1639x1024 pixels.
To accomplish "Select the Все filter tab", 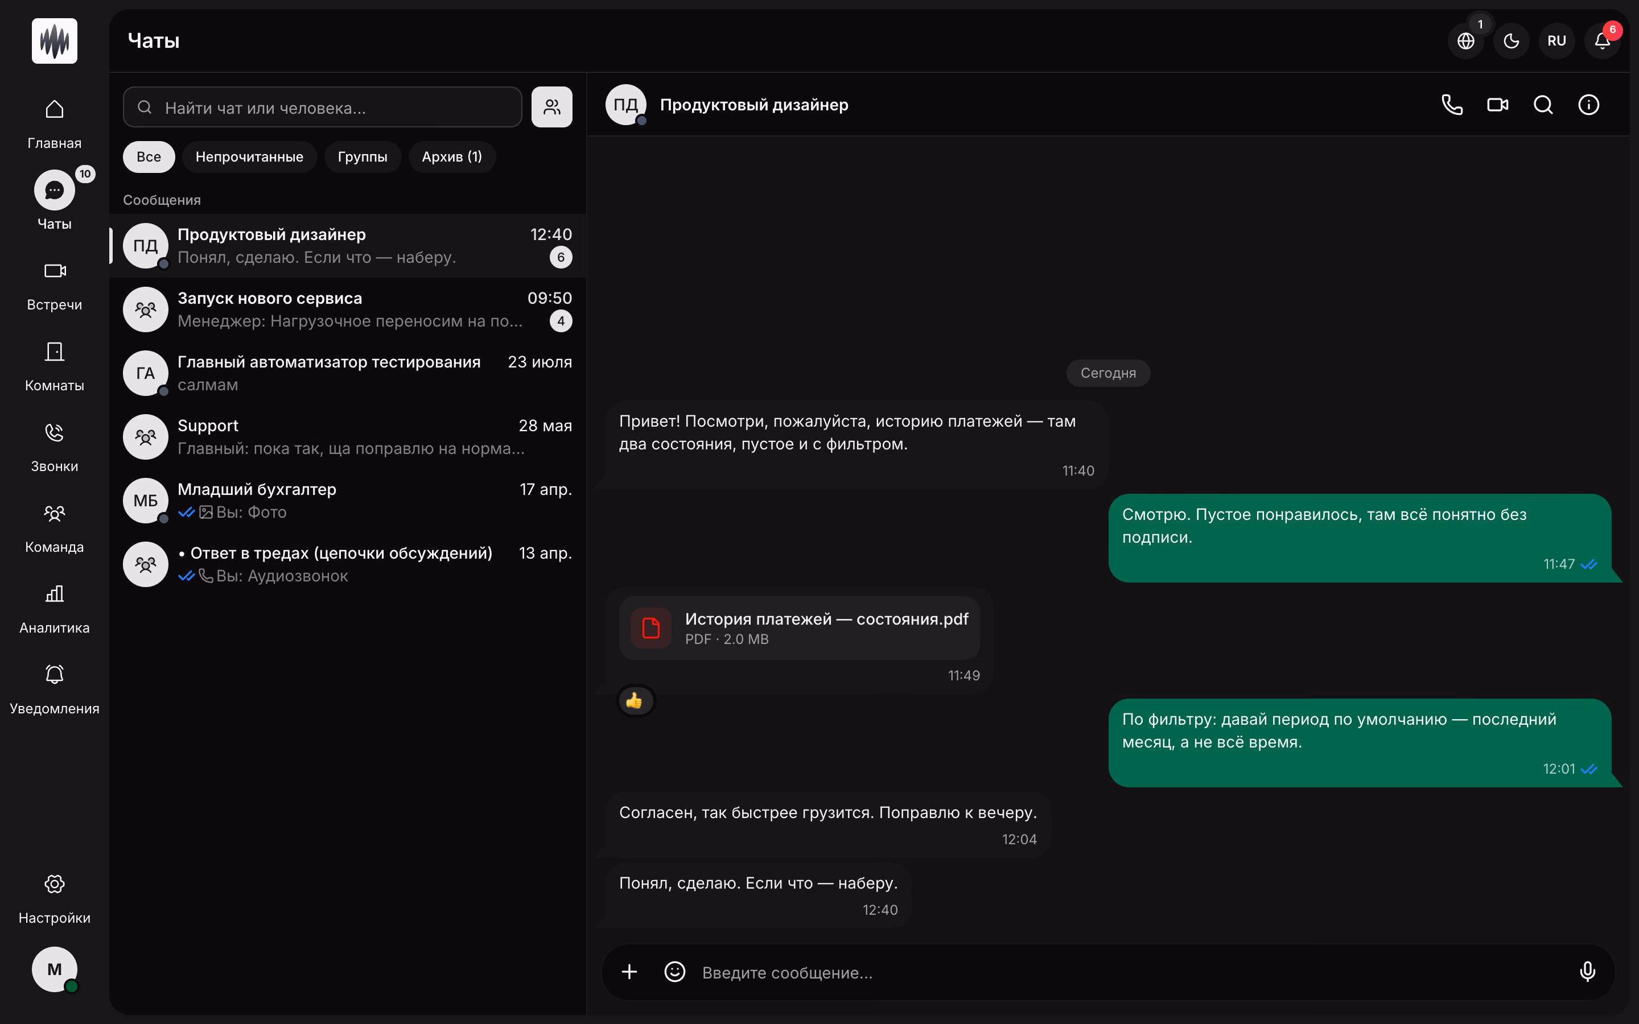I will tap(149, 157).
